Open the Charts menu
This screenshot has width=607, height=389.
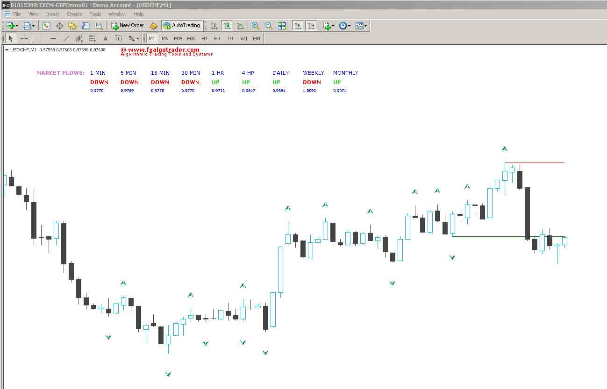click(74, 14)
